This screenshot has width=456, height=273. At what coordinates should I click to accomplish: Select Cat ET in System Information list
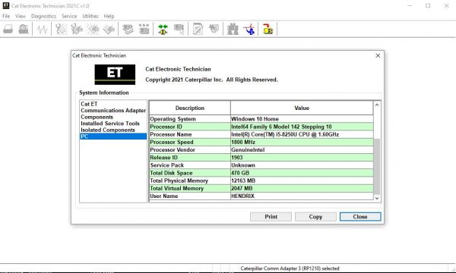pos(89,104)
